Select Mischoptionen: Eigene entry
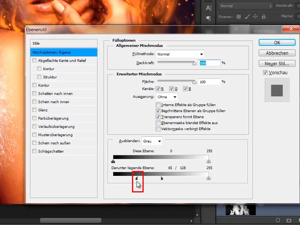The image size is (300, 225). pos(64,52)
